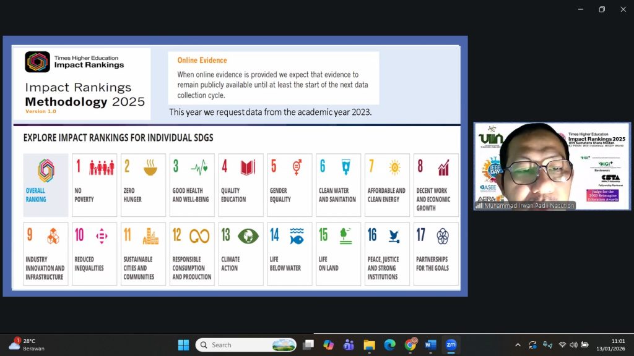
Task: Open Microsoft Teams from the taskbar
Action: tap(349, 345)
